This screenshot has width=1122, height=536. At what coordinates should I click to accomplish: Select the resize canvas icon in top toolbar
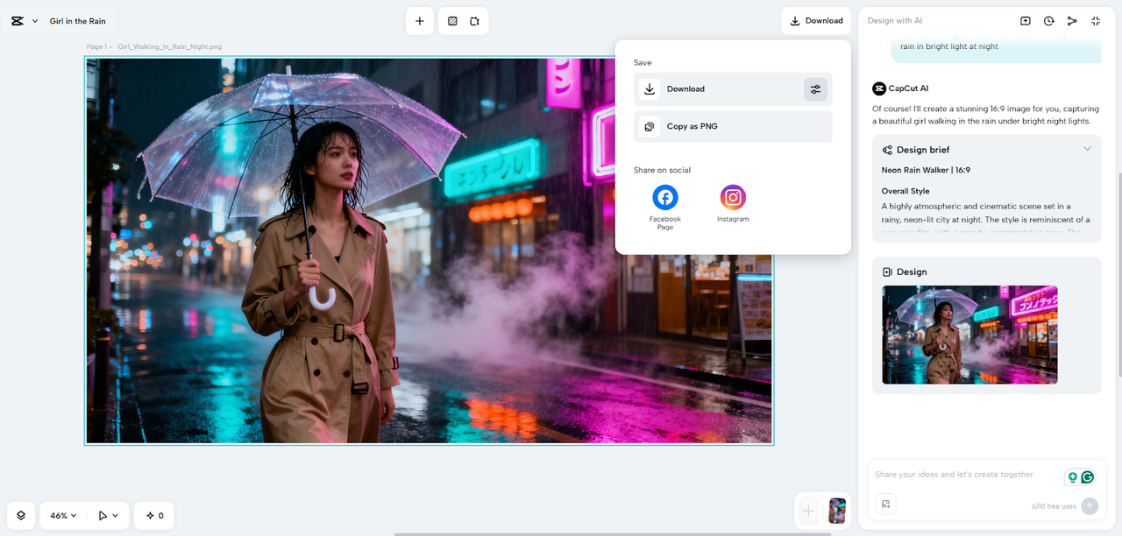474,21
